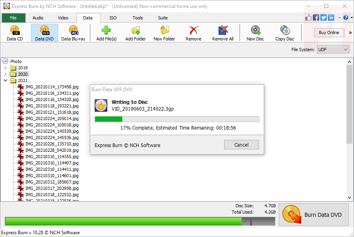354x237 pixels.
Task: Select the 2019 folder
Action: pos(23,68)
